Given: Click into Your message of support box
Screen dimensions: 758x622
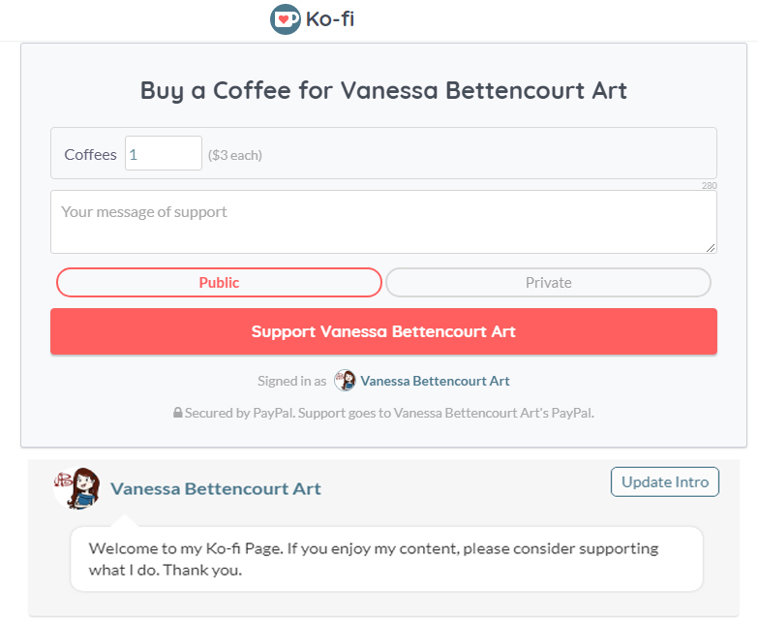Looking at the screenshot, I should coord(383,222).
